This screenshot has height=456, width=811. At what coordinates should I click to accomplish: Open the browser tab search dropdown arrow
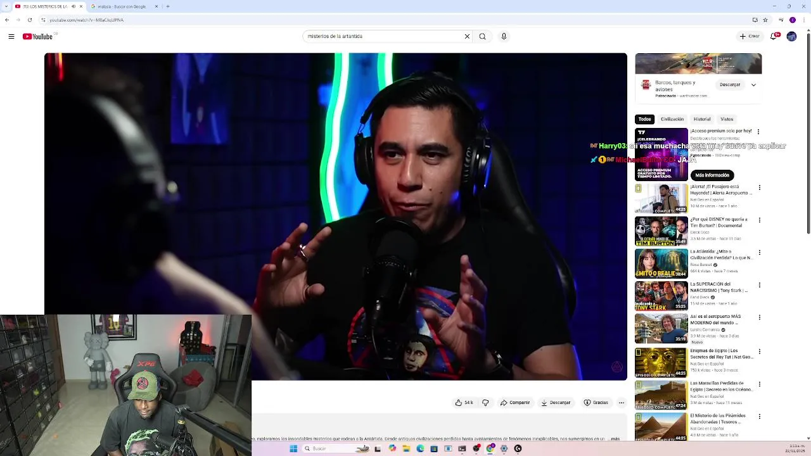point(7,6)
